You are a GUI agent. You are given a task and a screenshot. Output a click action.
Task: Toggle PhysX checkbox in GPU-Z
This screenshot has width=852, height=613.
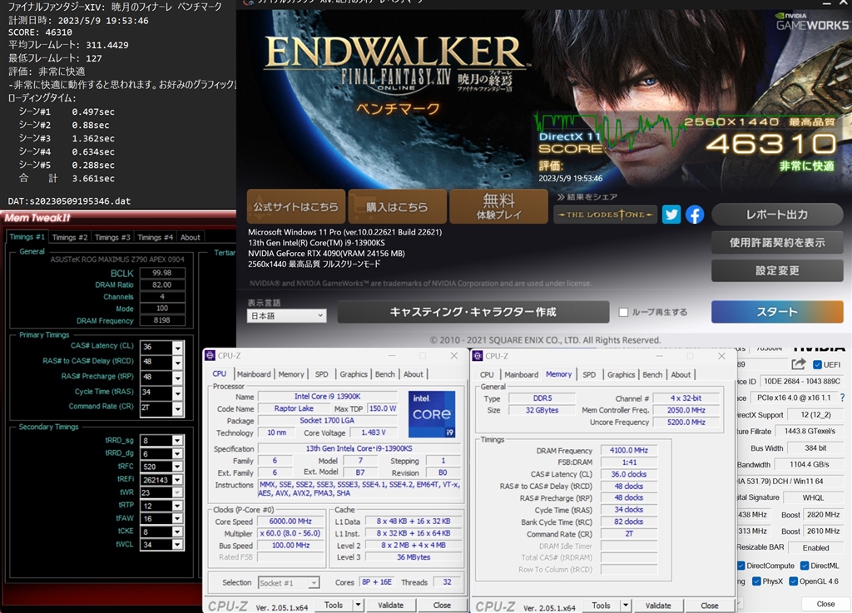[756, 581]
